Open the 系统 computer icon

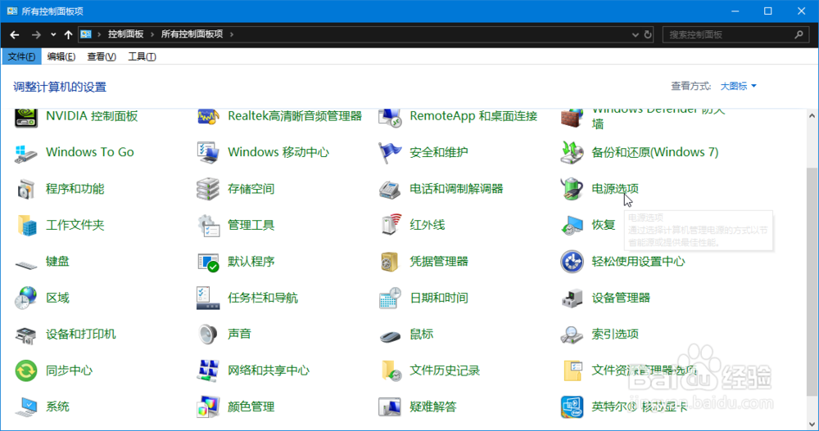coord(25,406)
